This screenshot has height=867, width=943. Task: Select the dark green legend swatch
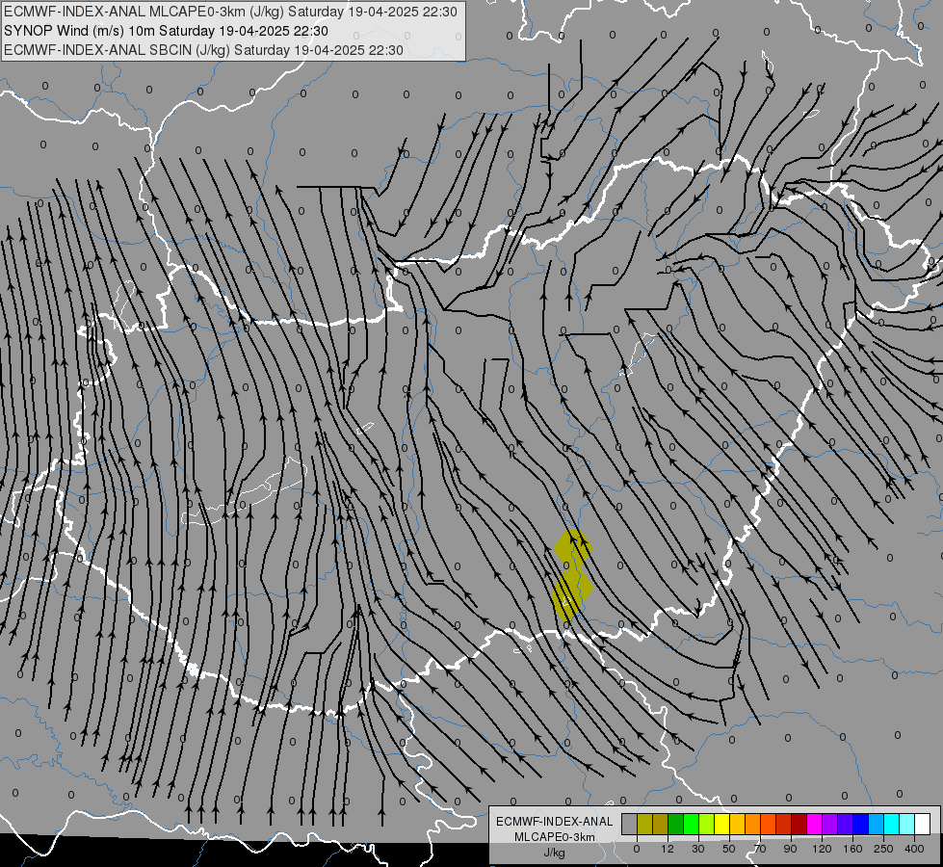coord(676,824)
